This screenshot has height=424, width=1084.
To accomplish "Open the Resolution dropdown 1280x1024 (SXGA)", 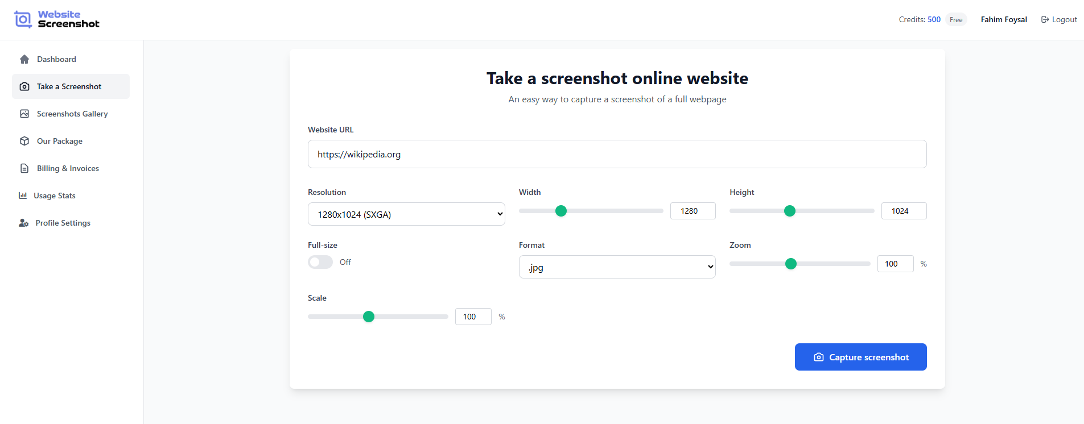I will point(406,214).
